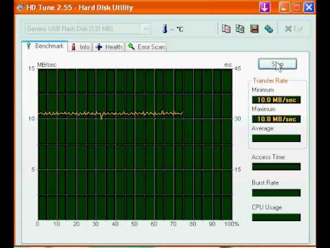Save screenshot floppy disk icon
This screenshot has width=330, height=248.
coord(254,29)
